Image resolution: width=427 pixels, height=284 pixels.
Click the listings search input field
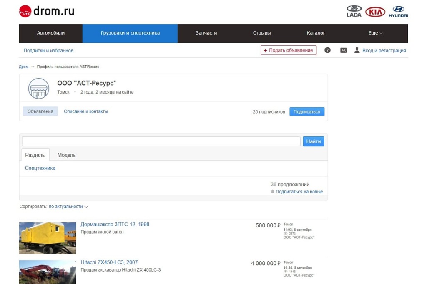(161, 141)
